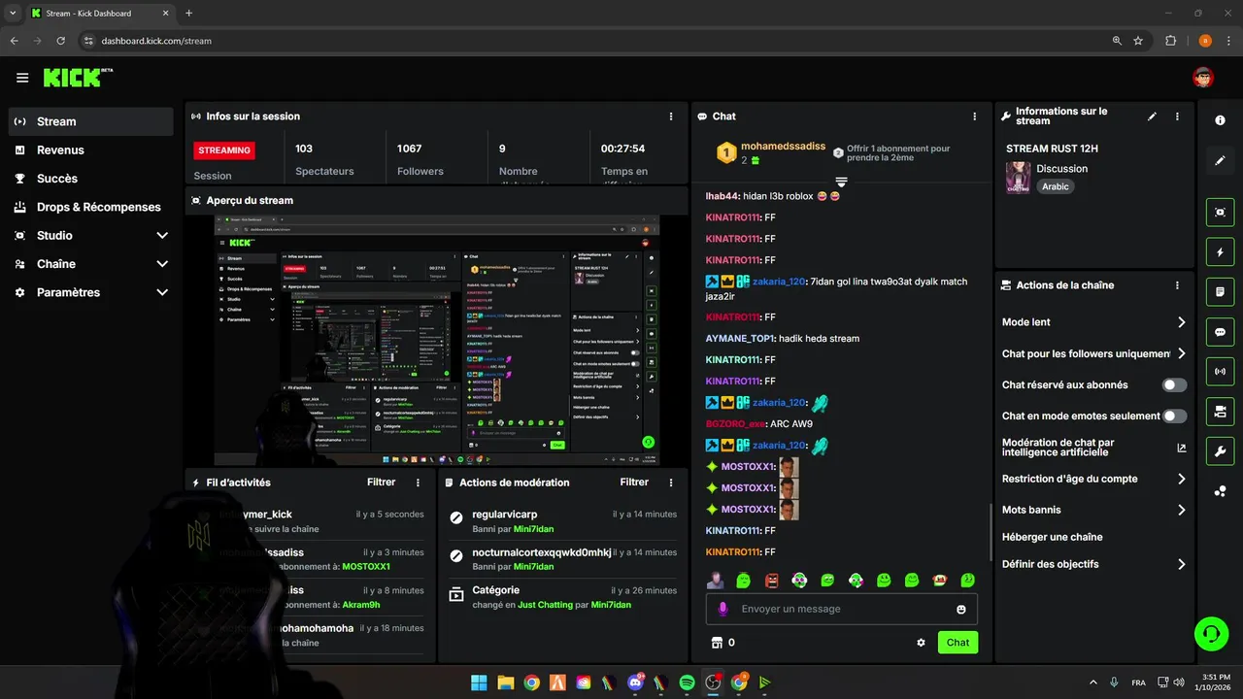
Task: Click the Kick logo
Action: tap(78, 78)
